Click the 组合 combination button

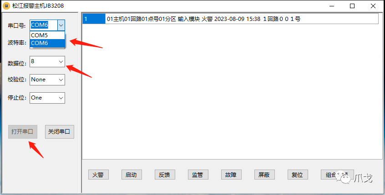click(x=337, y=175)
